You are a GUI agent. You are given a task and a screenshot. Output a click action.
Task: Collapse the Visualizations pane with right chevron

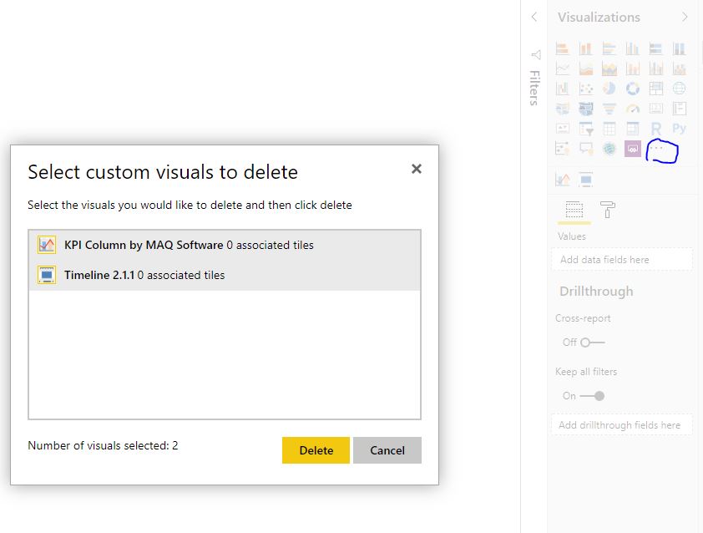coord(685,17)
